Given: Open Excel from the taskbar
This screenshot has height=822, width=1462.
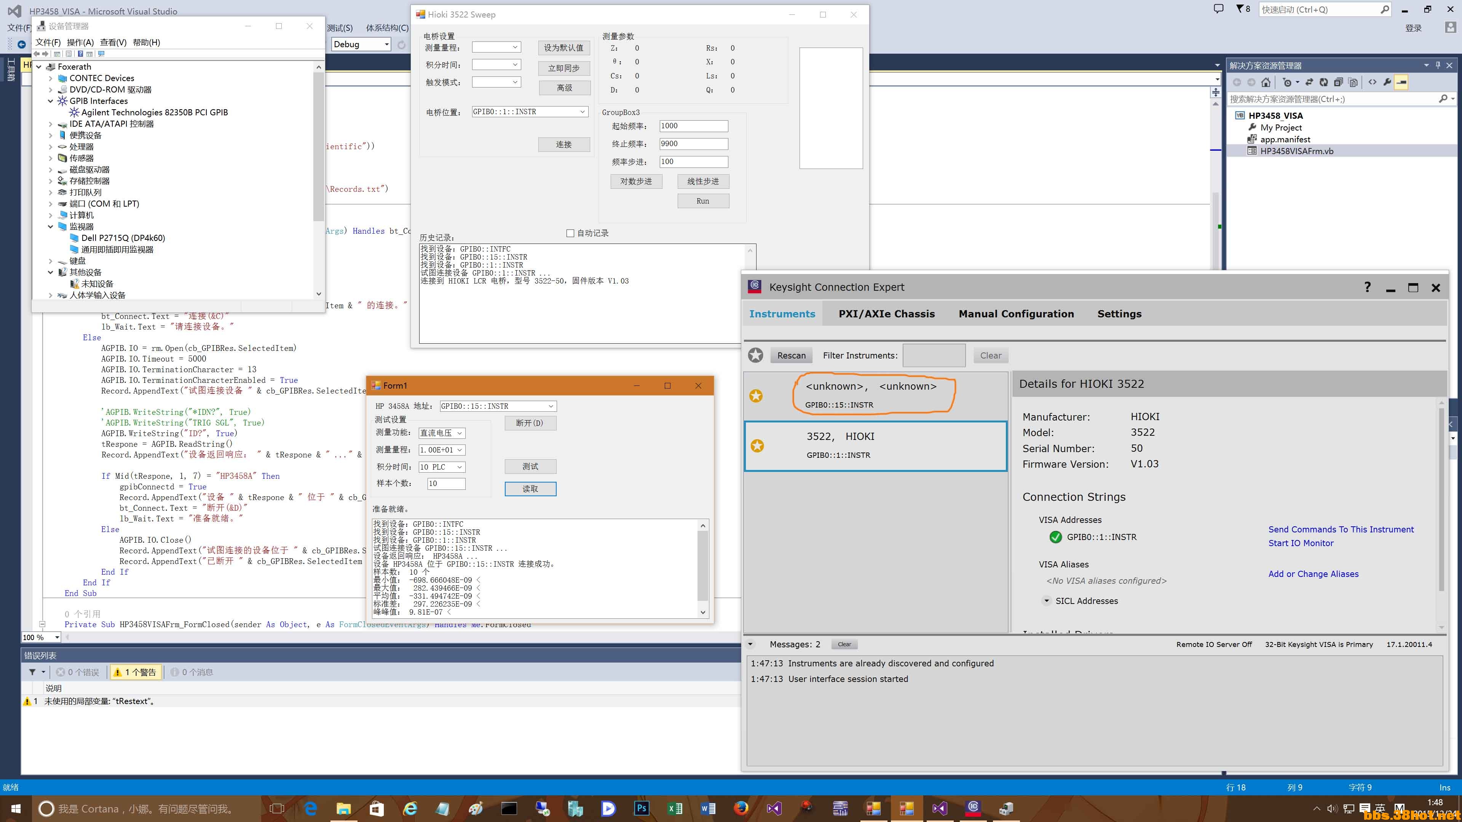Looking at the screenshot, I should 675,808.
